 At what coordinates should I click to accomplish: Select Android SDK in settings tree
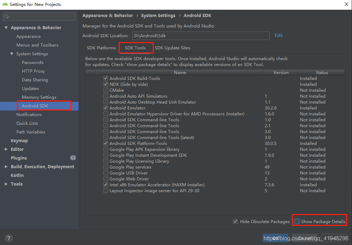(35, 106)
